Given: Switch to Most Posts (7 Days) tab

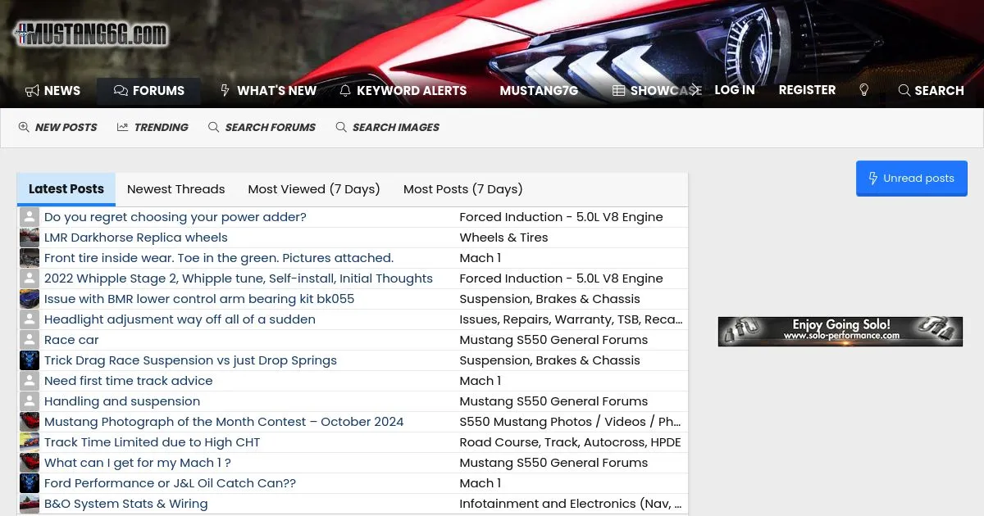Looking at the screenshot, I should click(463, 189).
